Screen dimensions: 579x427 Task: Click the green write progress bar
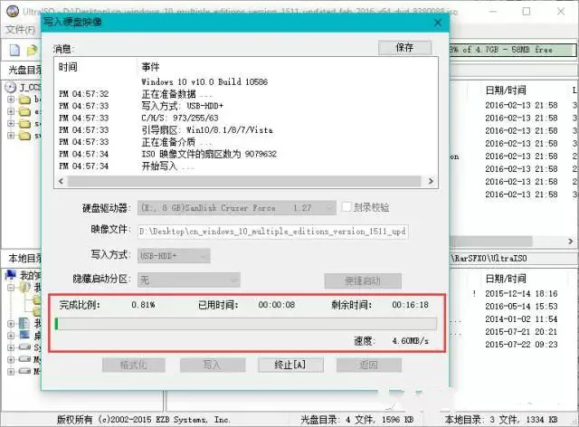click(x=245, y=324)
